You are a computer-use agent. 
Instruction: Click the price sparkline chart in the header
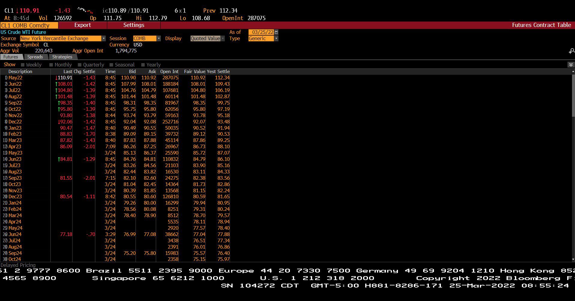coord(85,10)
